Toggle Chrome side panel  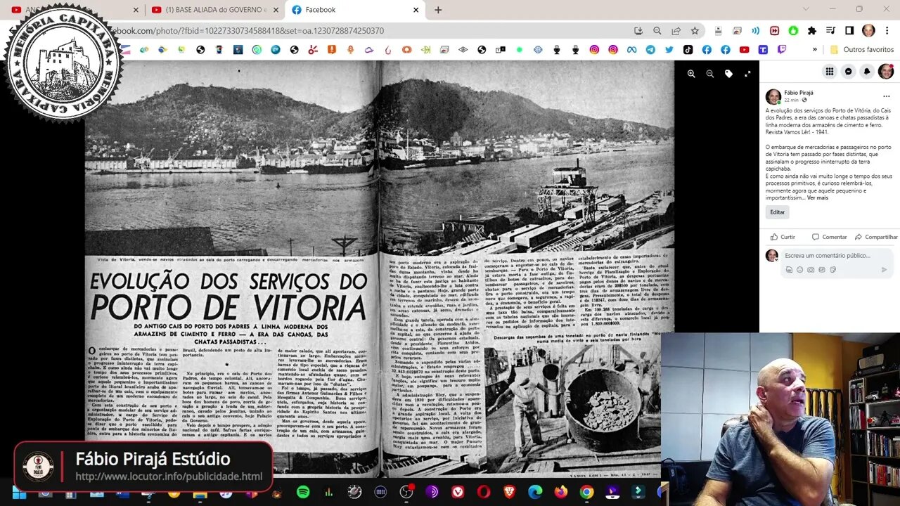click(x=849, y=31)
